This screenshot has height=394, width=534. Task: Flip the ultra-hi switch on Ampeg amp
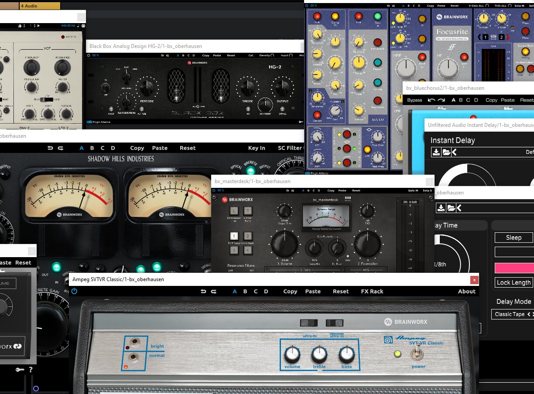(x=308, y=323)
